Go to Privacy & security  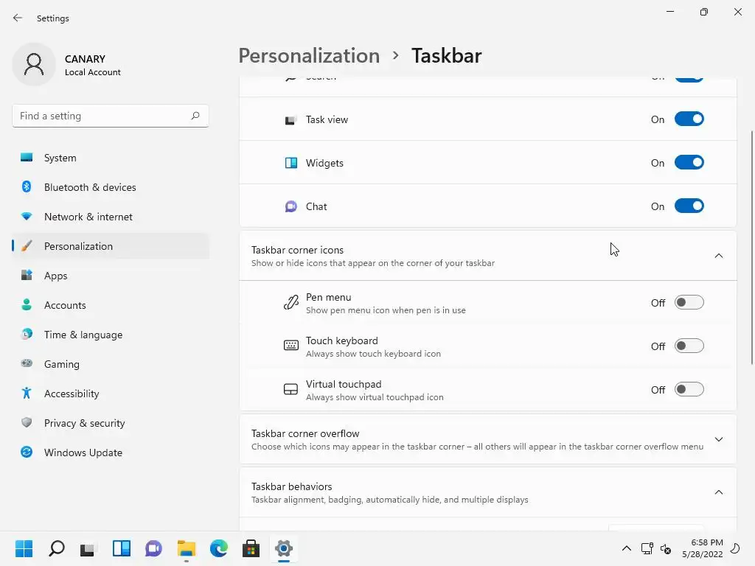tap(111, 423)
